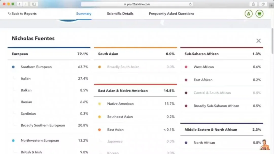Click the Safari forward navigation arrow
This screenshot has width=274, height=154.
click(x=26, y=4)
